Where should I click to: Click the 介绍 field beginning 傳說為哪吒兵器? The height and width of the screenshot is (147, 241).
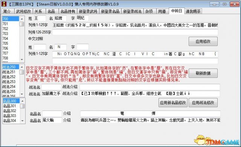(x=150, y=120)
